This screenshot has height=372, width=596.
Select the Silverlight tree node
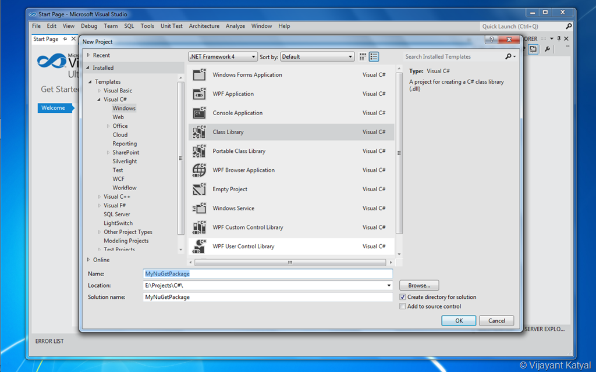[x=125, y=162]
